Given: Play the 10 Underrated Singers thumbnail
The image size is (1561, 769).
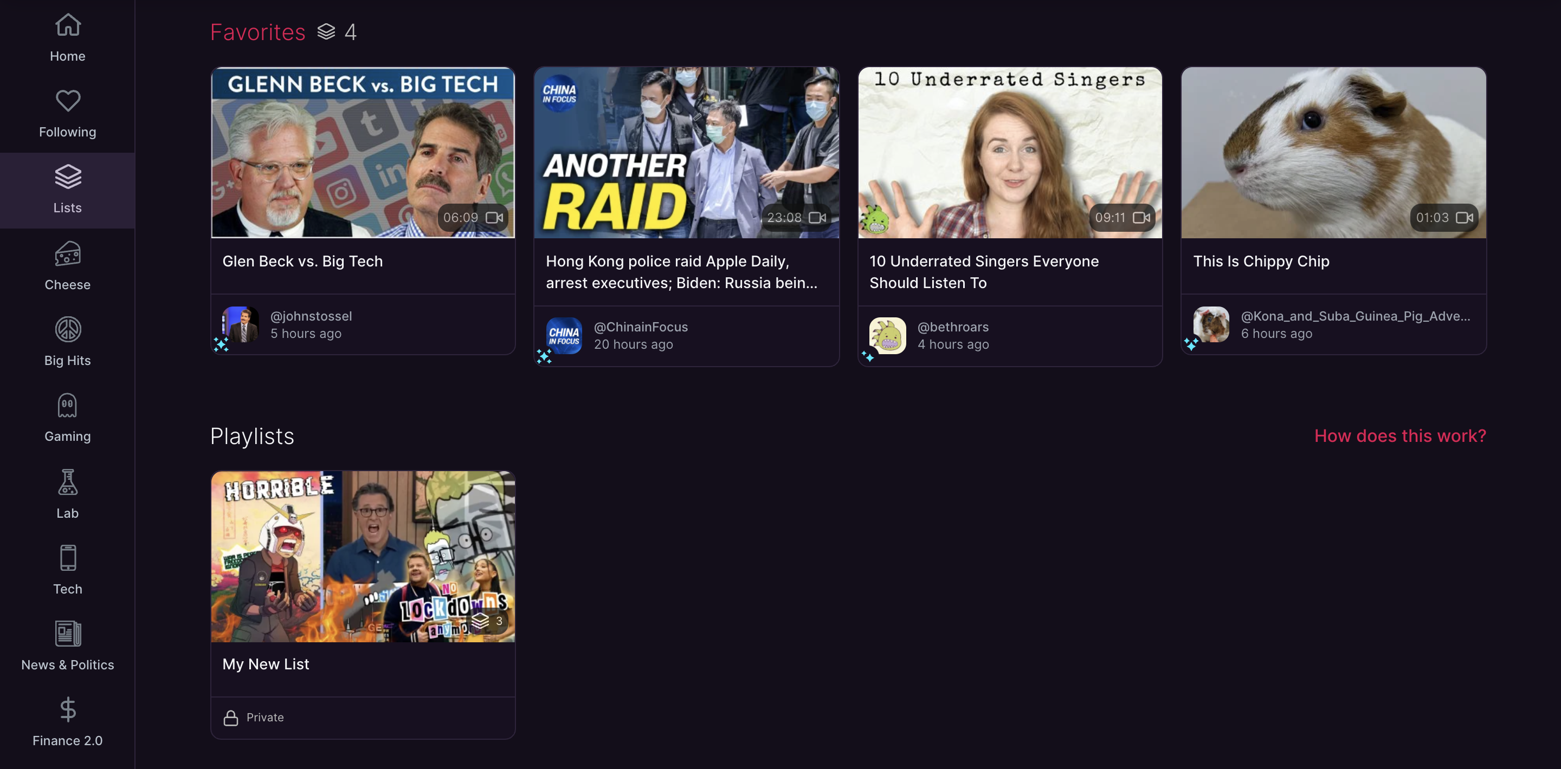Looking at the screenshot, I should tap(1010, 153).
